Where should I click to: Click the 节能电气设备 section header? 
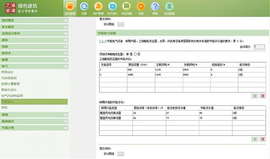[x=183, y=33]
